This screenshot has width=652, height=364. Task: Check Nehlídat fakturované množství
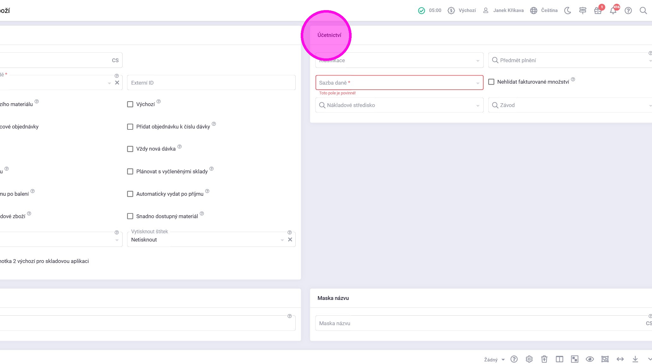(x=491, y=82)
